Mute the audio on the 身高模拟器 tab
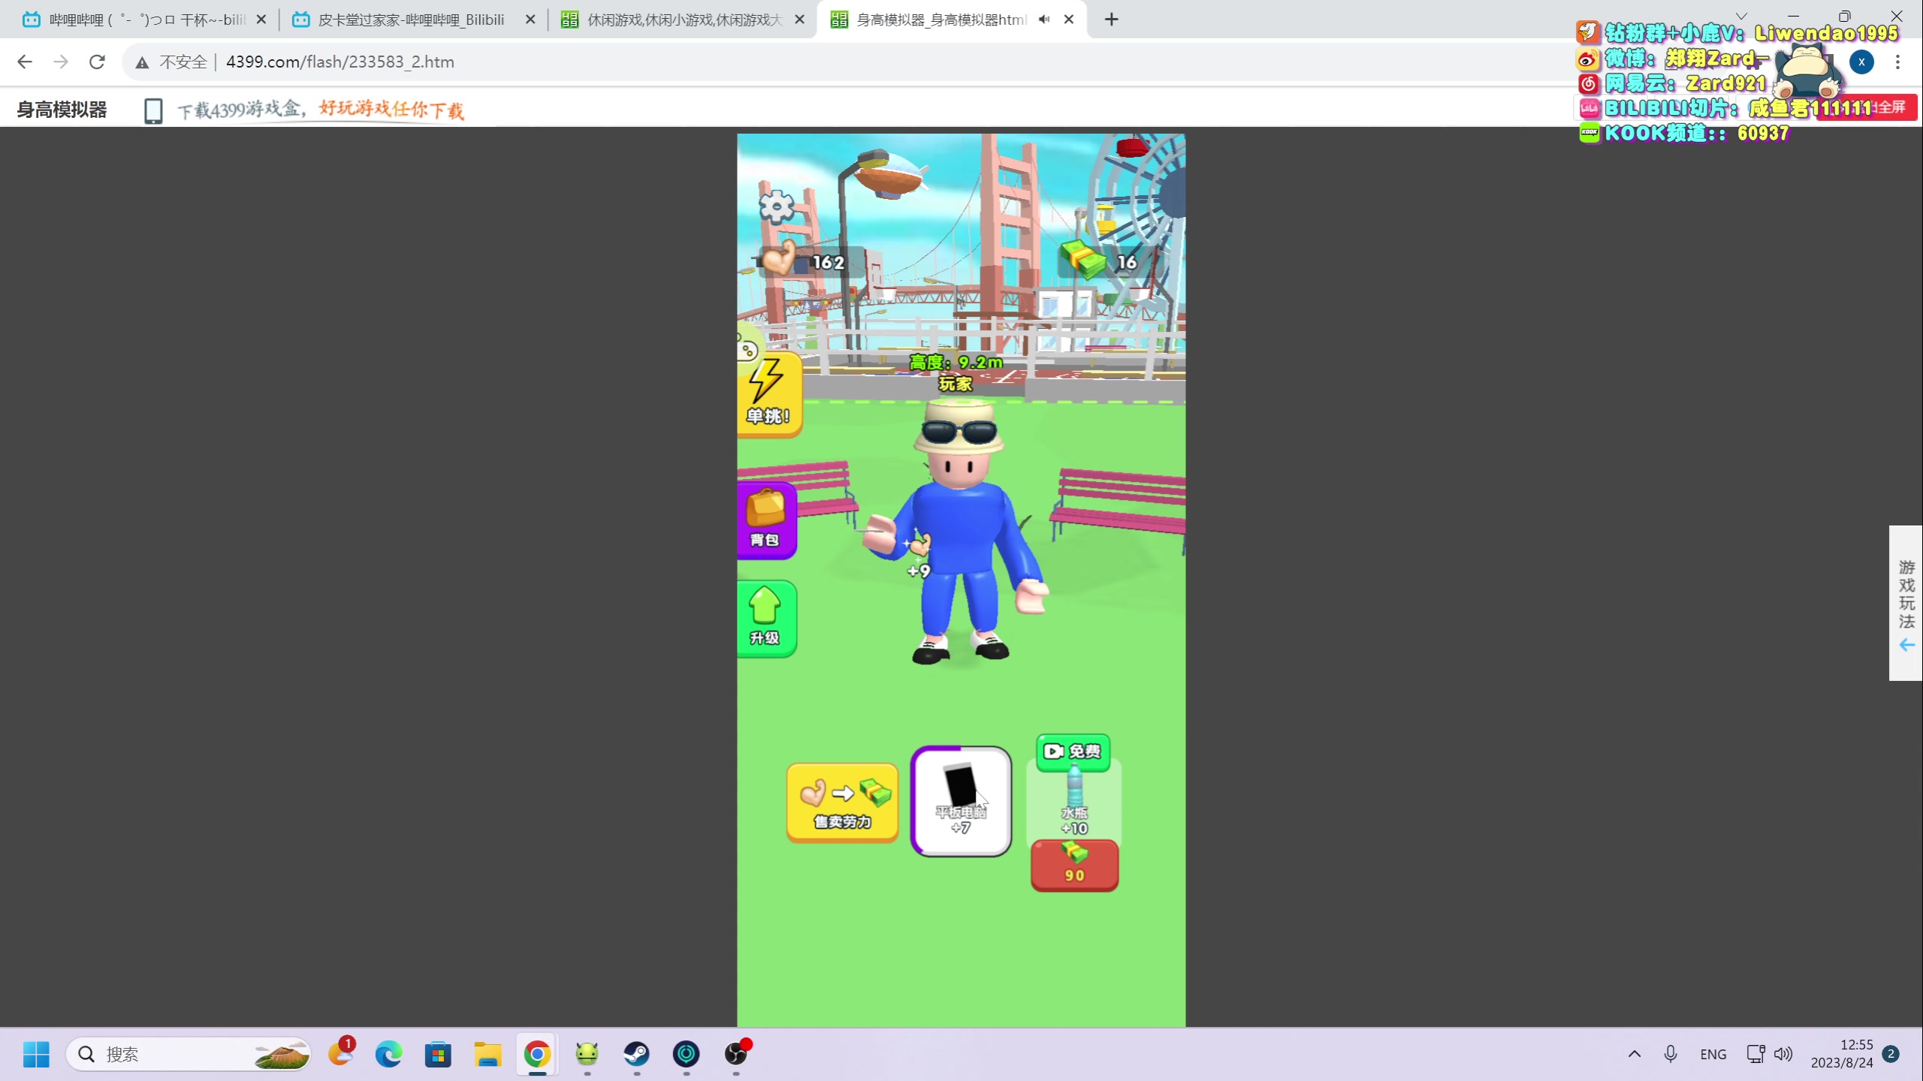The height and width of the screenshot is (1081, 1923). pos(1044,20)
